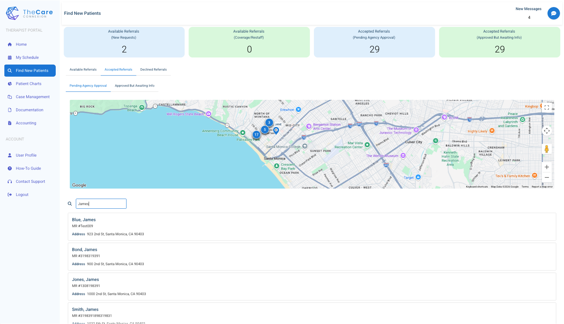Click map cluster marker 17
Screen dimensions: 564x324
click(256, 135)
